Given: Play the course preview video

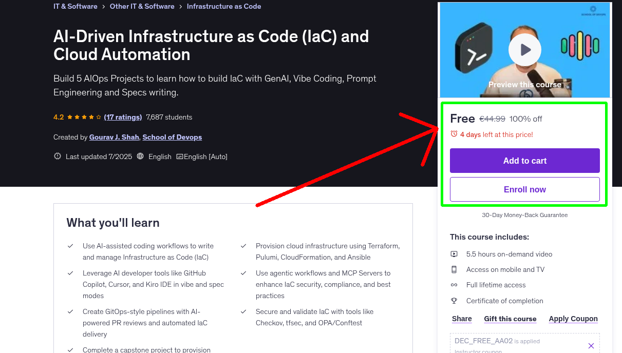Looking at the screenshot, I should (524, 50).
